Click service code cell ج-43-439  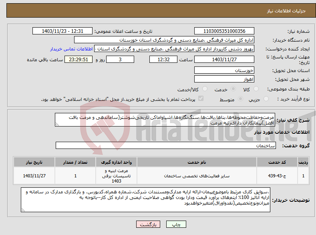coord(277,176)
